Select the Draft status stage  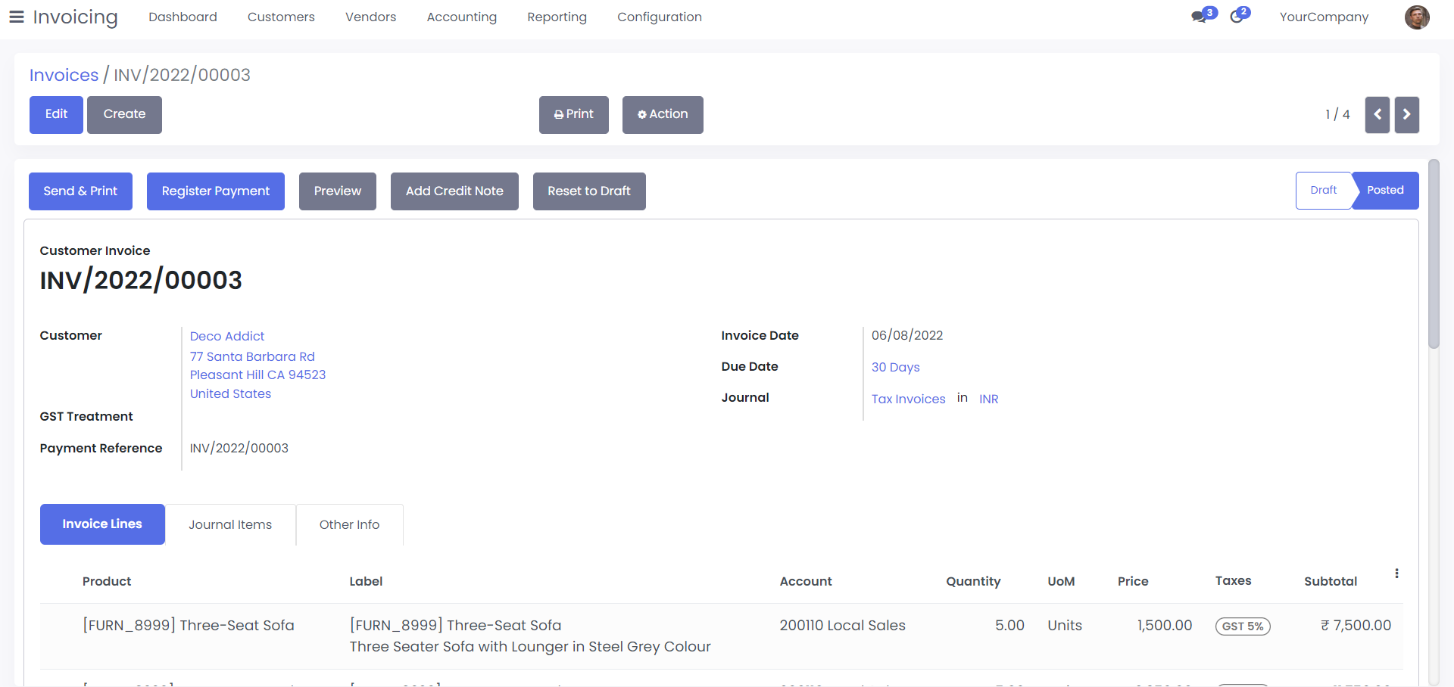tap(1324, 191)
